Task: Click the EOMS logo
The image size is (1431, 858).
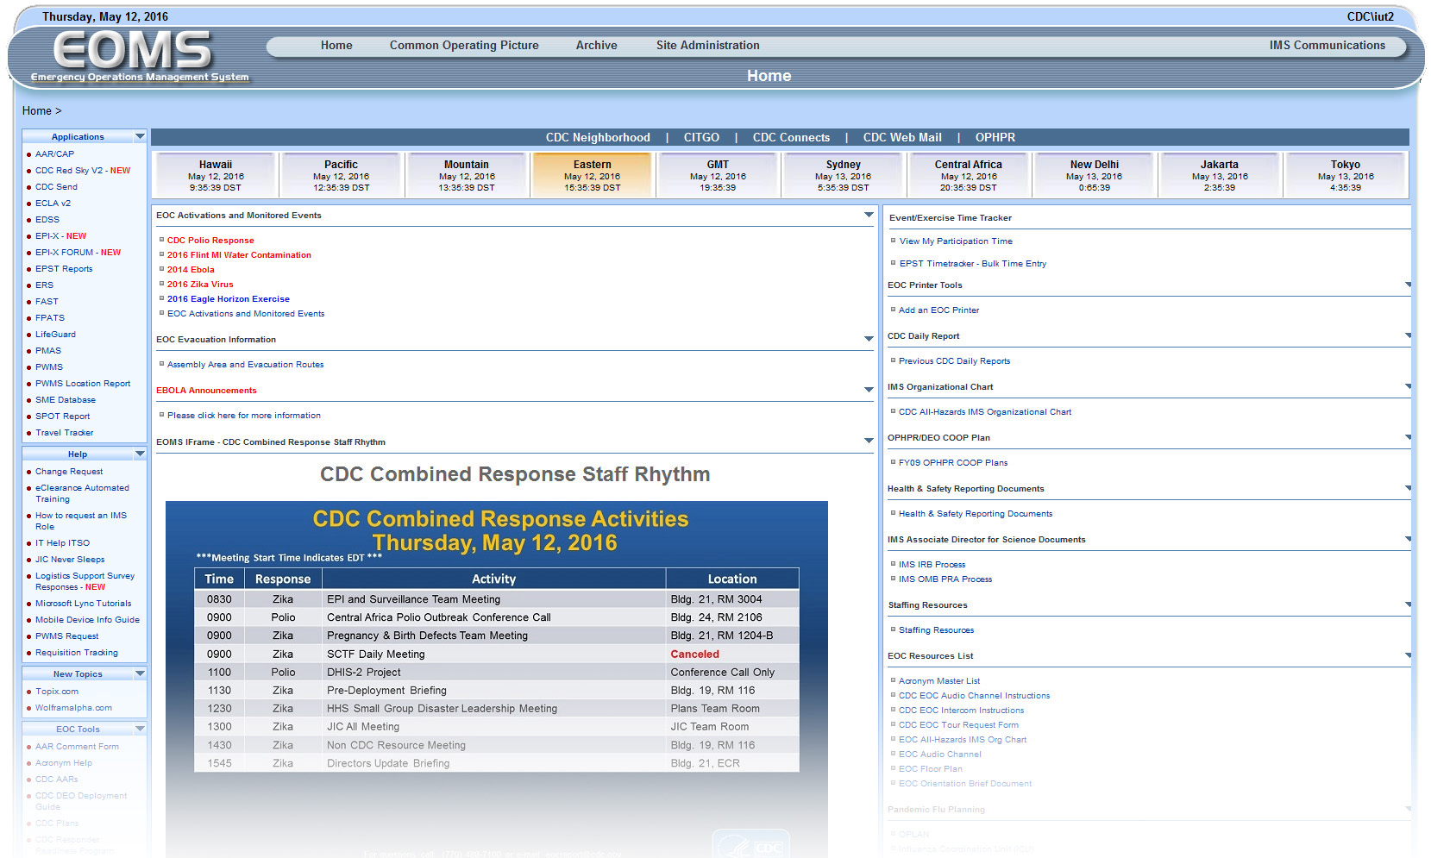Action: pos(133,55)
